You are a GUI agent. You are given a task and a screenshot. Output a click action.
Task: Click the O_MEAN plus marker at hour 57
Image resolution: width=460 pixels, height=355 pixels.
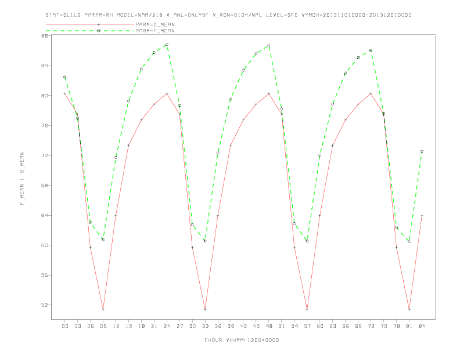pyautogui.click(x=307, y=309)
